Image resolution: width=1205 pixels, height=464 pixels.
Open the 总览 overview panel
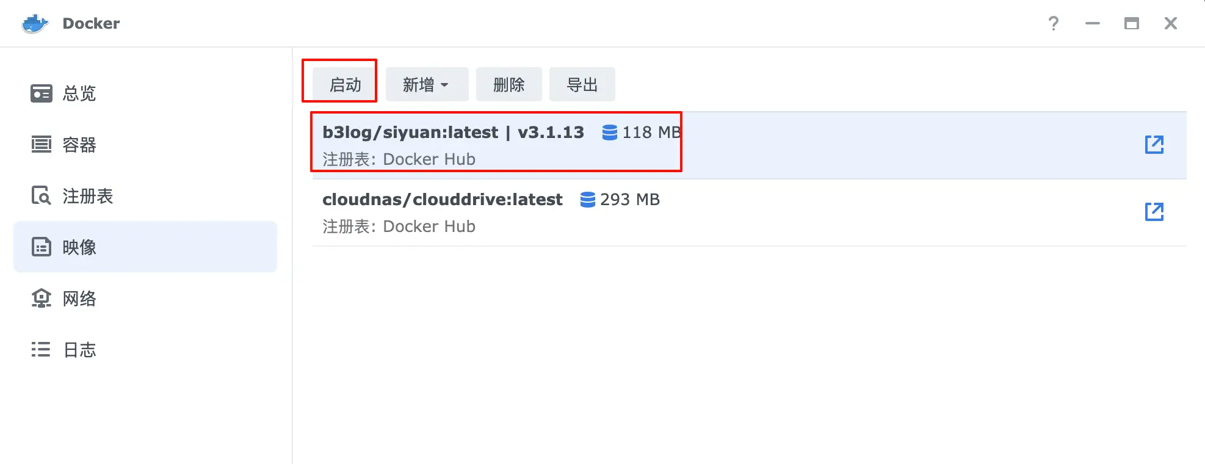[x=78, y=93]
